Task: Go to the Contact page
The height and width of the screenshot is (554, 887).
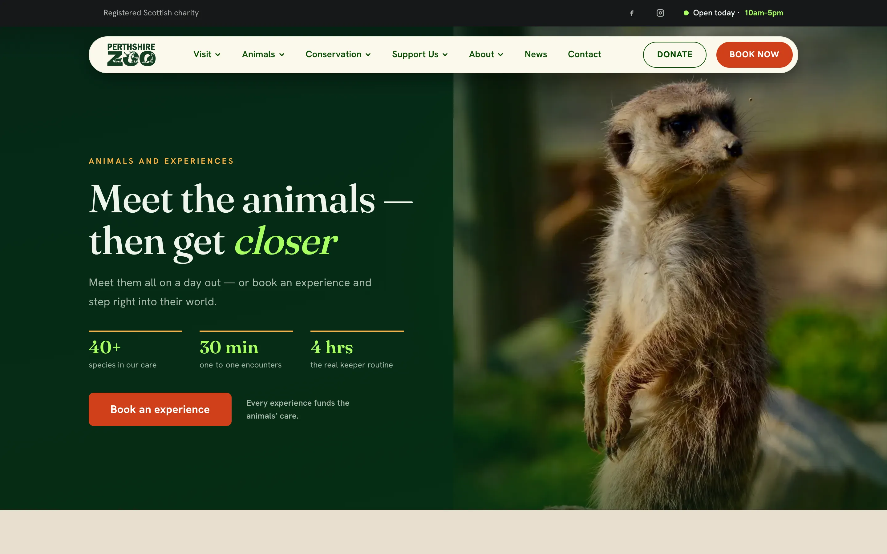Action: 584,54
